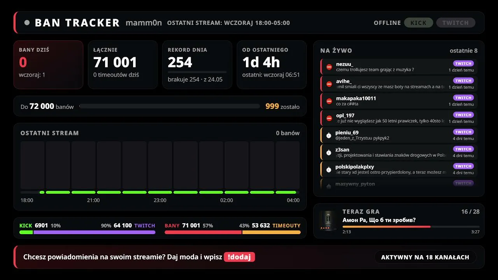The height and width of the screenshot is (280, 498).
Task: Click the message 'co za c##ta'
Action: (x=347, y=104)
